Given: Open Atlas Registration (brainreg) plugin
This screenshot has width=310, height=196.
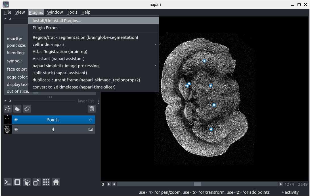Looking at the screenshot, I should 60,52.
